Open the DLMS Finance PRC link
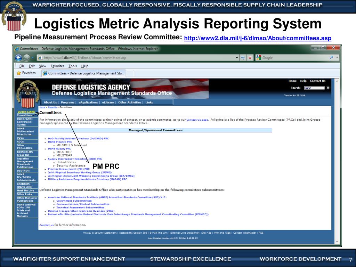The image size is (356, 267). click(60, 142)
